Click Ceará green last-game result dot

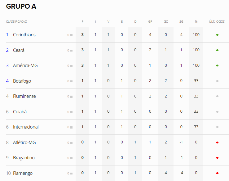[x=217, y=50]
